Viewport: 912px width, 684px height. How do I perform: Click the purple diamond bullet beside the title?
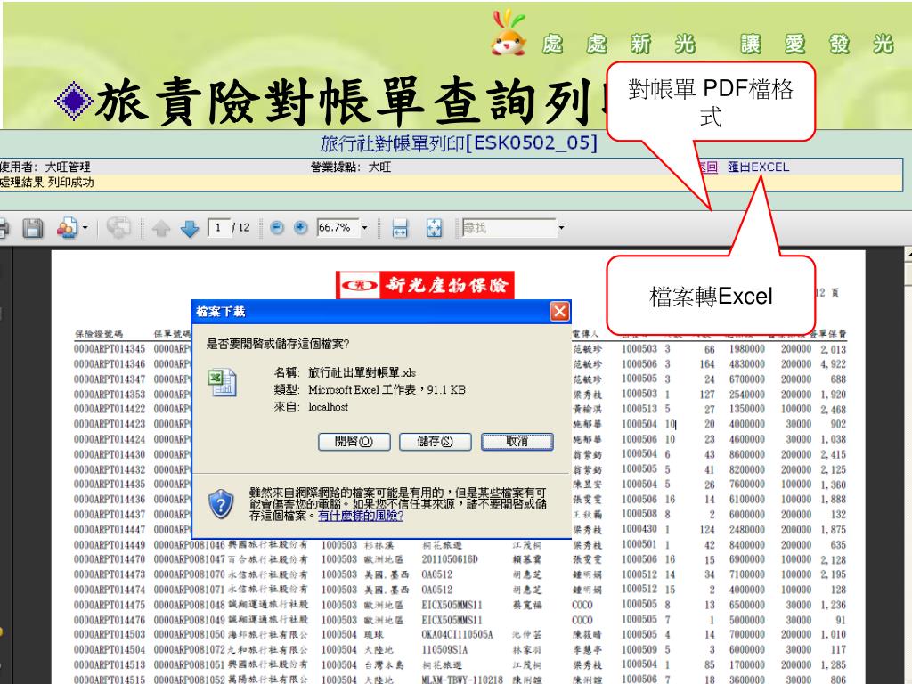coord(74,102)
